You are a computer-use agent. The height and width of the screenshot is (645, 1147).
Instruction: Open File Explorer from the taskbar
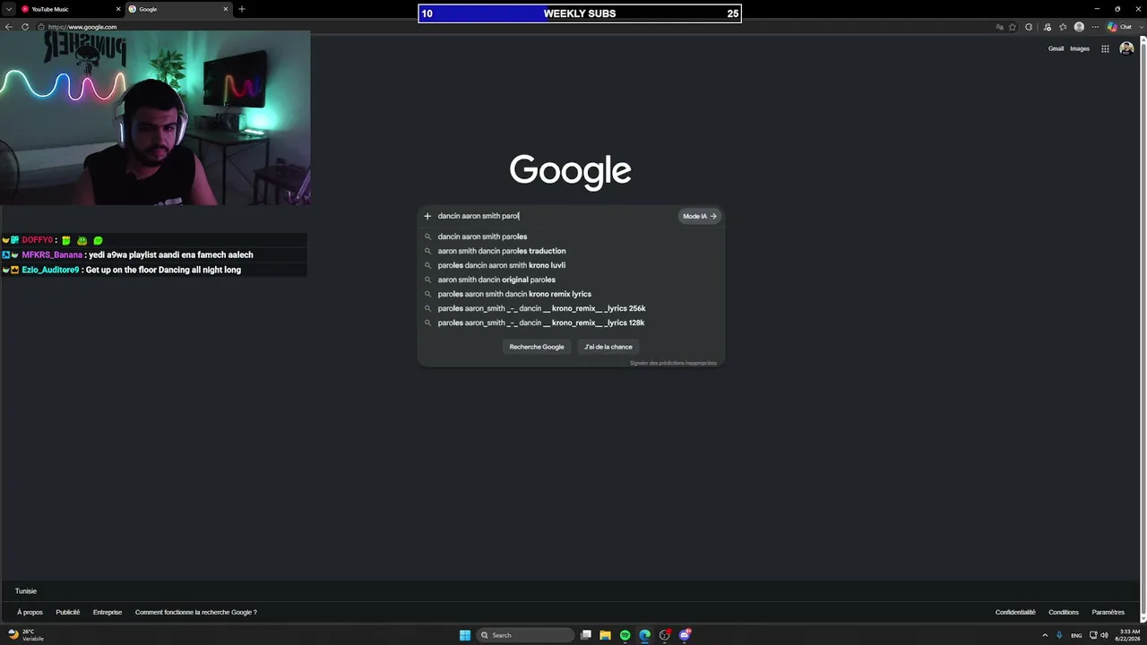click(x=606, y=635)
